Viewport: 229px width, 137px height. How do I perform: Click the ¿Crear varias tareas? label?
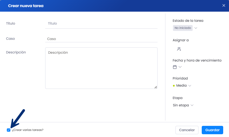tap(28, 130)
